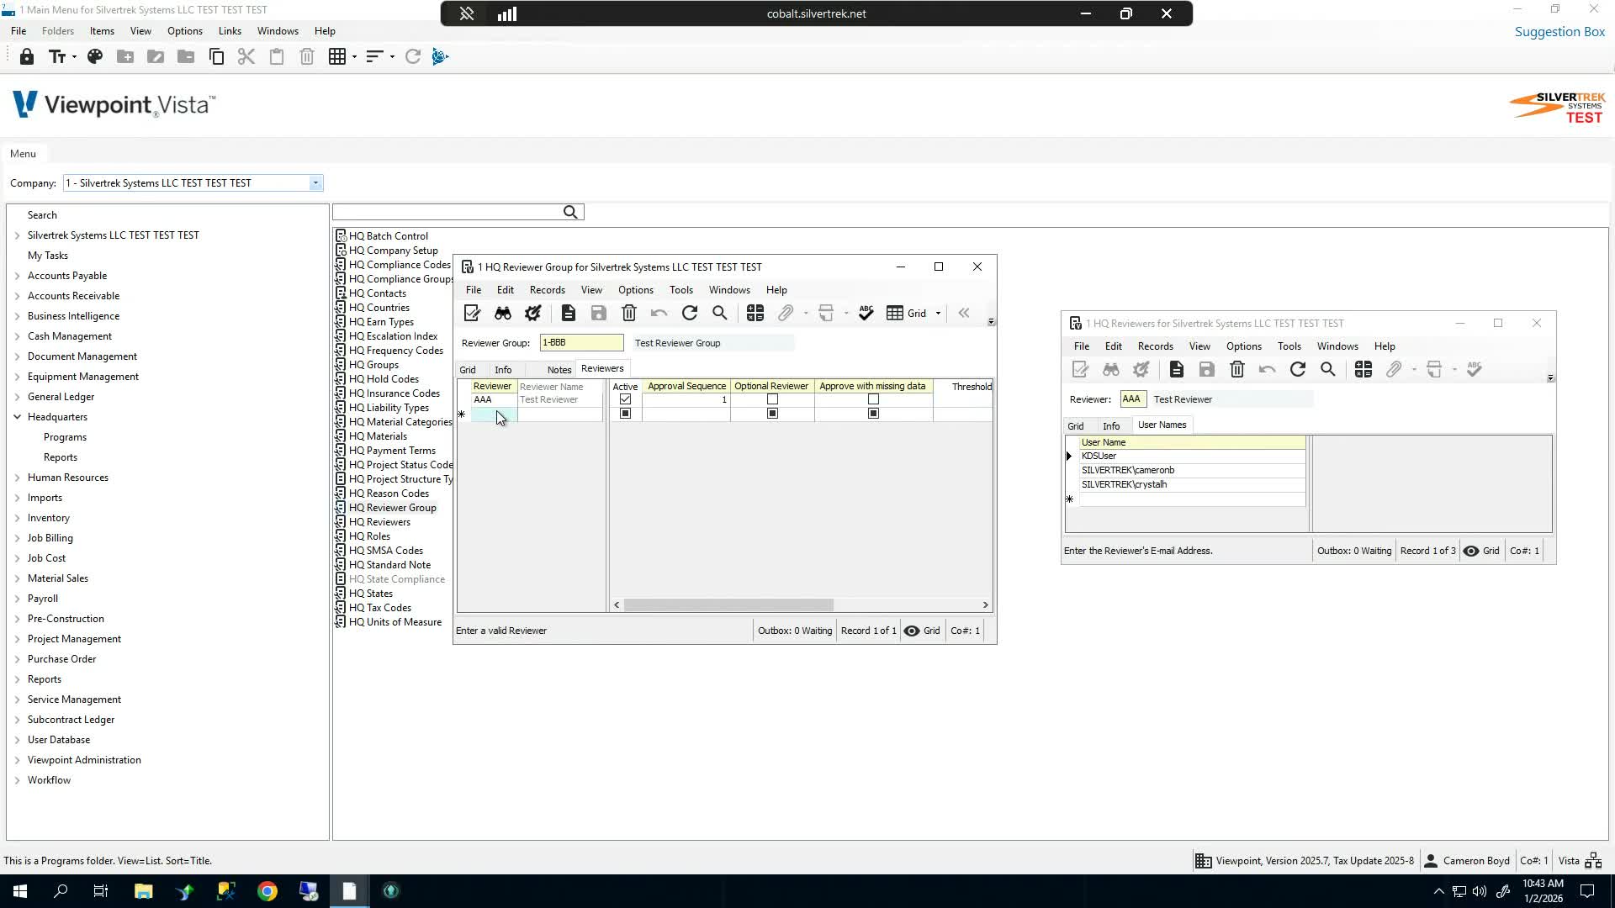The height and width of the screenshot is (908, 1615).
Task: Collapse toolbar with double-chevron in Reviewer Group
Action: 964,314
